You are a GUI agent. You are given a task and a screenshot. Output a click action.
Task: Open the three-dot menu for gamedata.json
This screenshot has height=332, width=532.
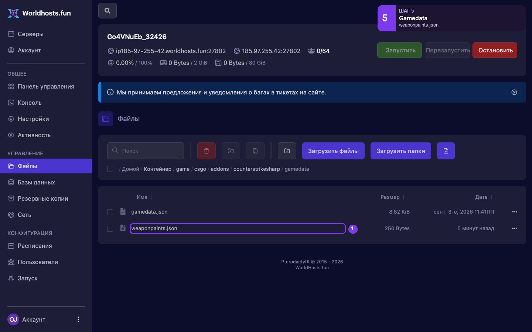(515, 212)
